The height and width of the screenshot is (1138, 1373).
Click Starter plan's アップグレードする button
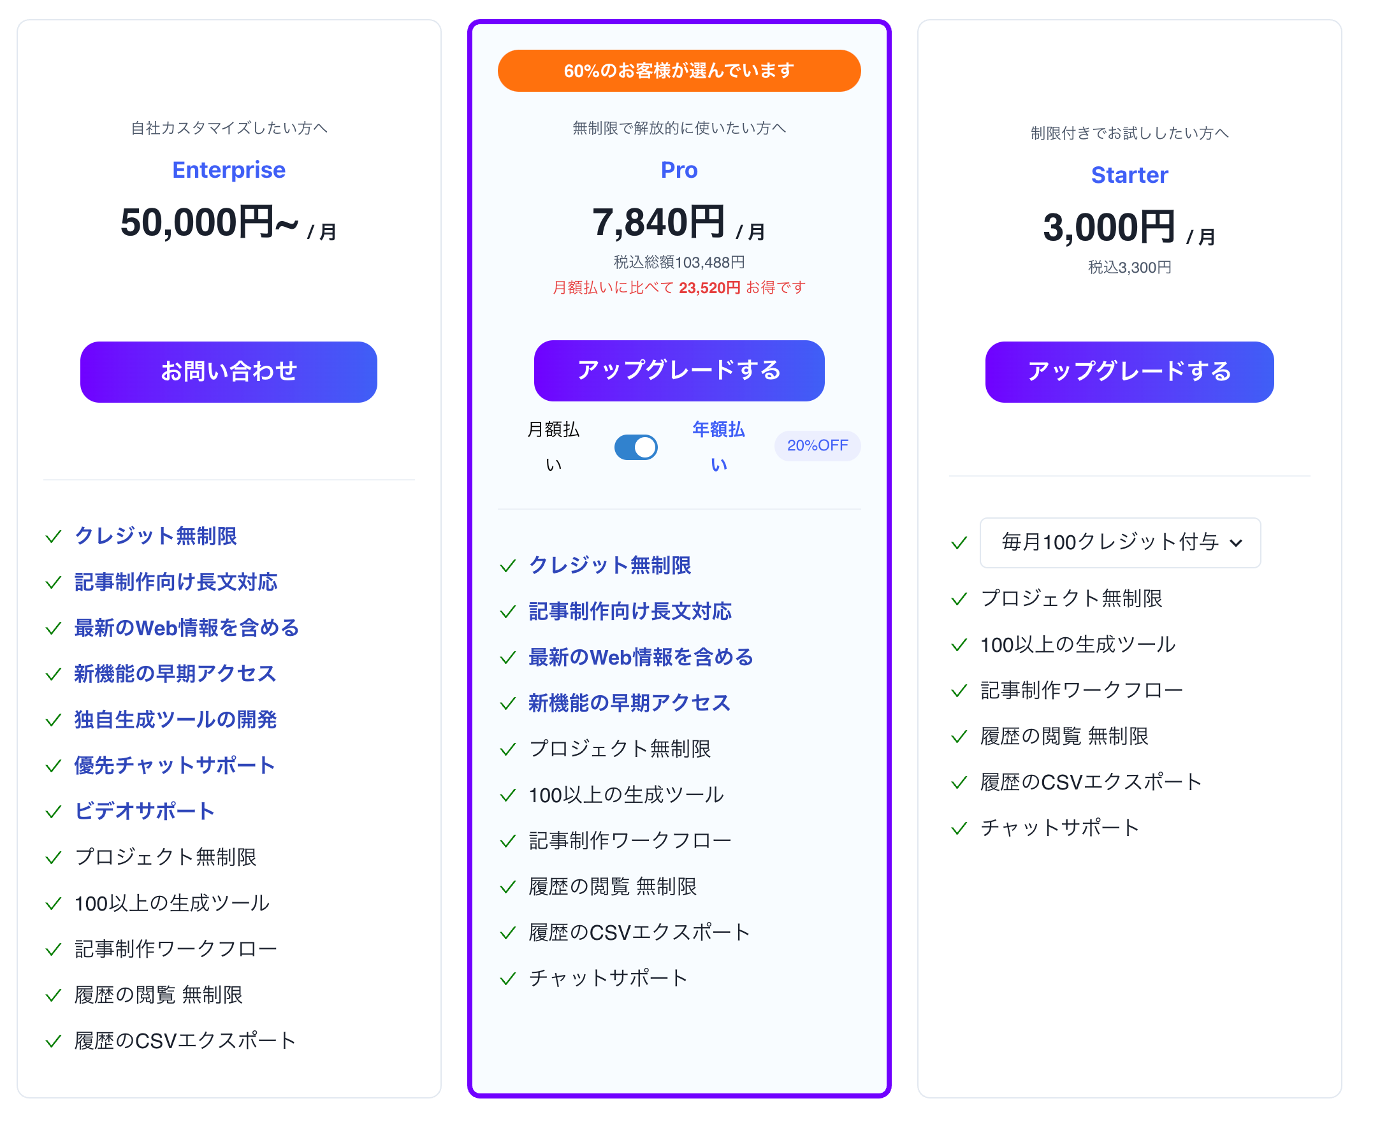(1129, 372)
